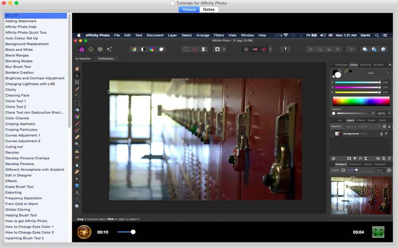Open the Healing Brush Tool tutorial

pos(21,215)
